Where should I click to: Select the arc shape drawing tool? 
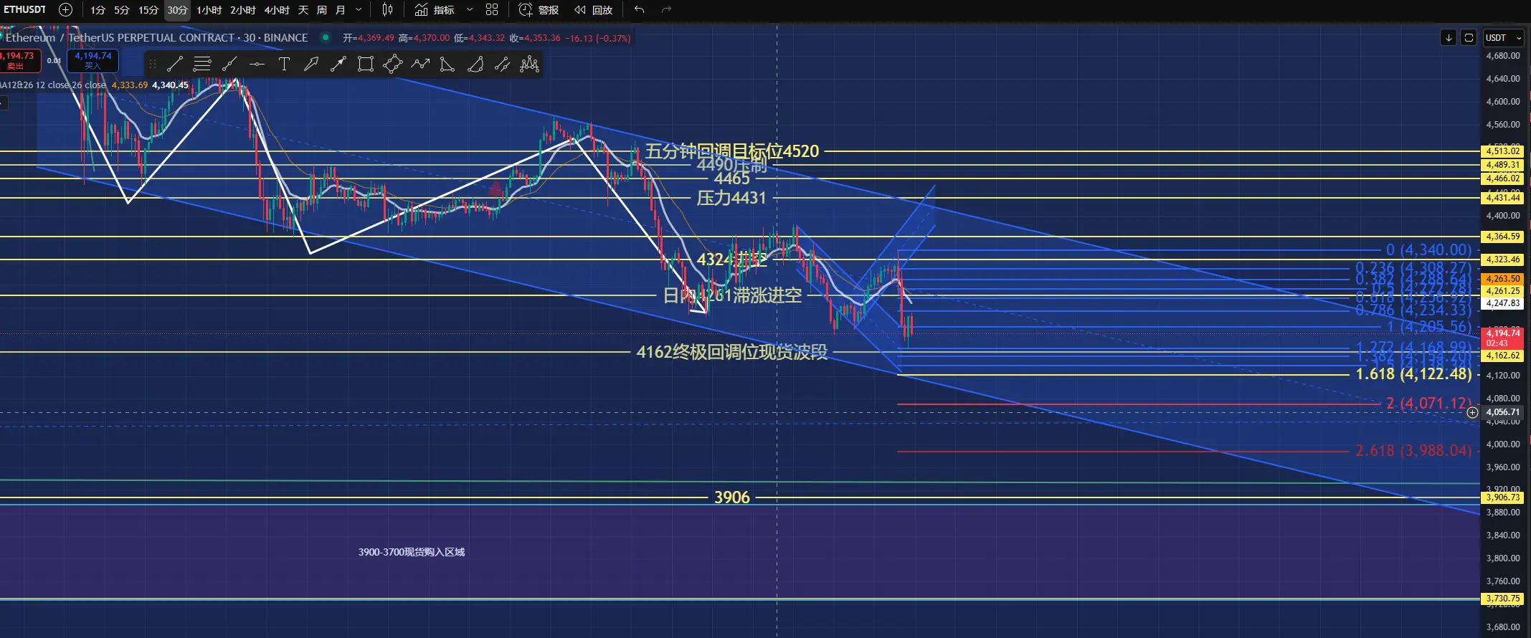click(475, 65)
